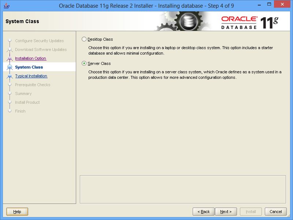293x220 pixels.
Task: Click the Oracle Database 11g logo
Action: (250, 23)
